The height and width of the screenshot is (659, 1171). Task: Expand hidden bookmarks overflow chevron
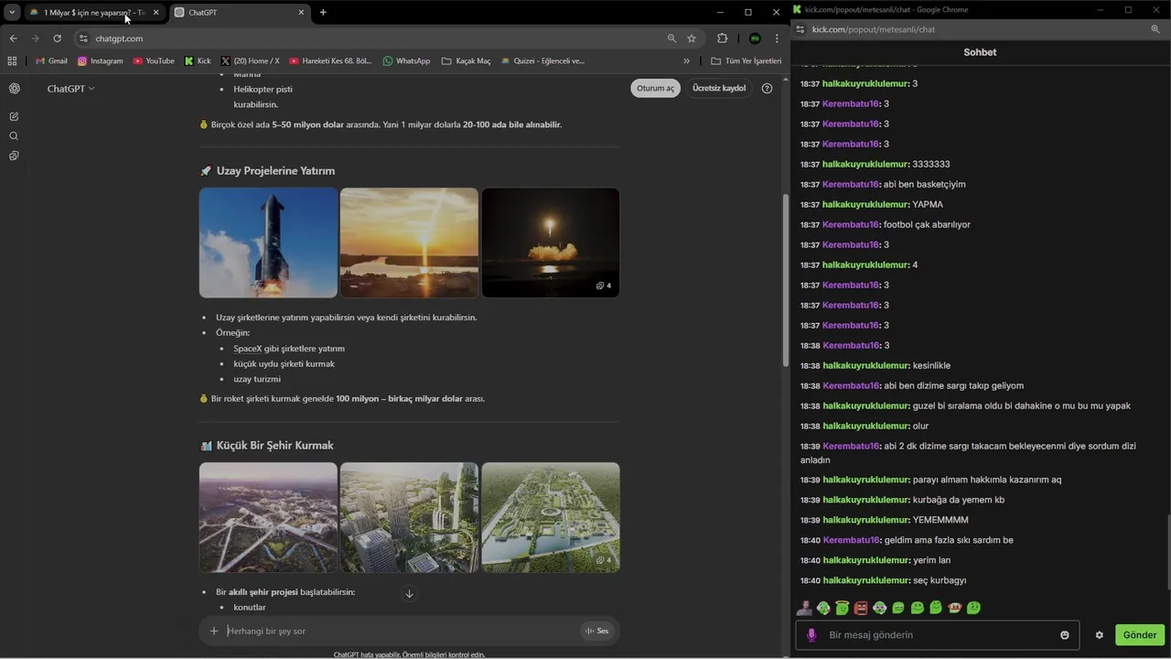tap(686, 61)
